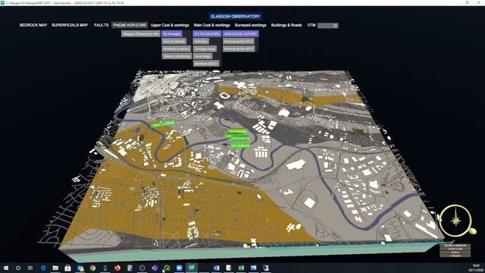Select the active GeoVisionary taskbar icon
Image resolution: width=485 pixels, height=273 pixels.
coord(192,268)
